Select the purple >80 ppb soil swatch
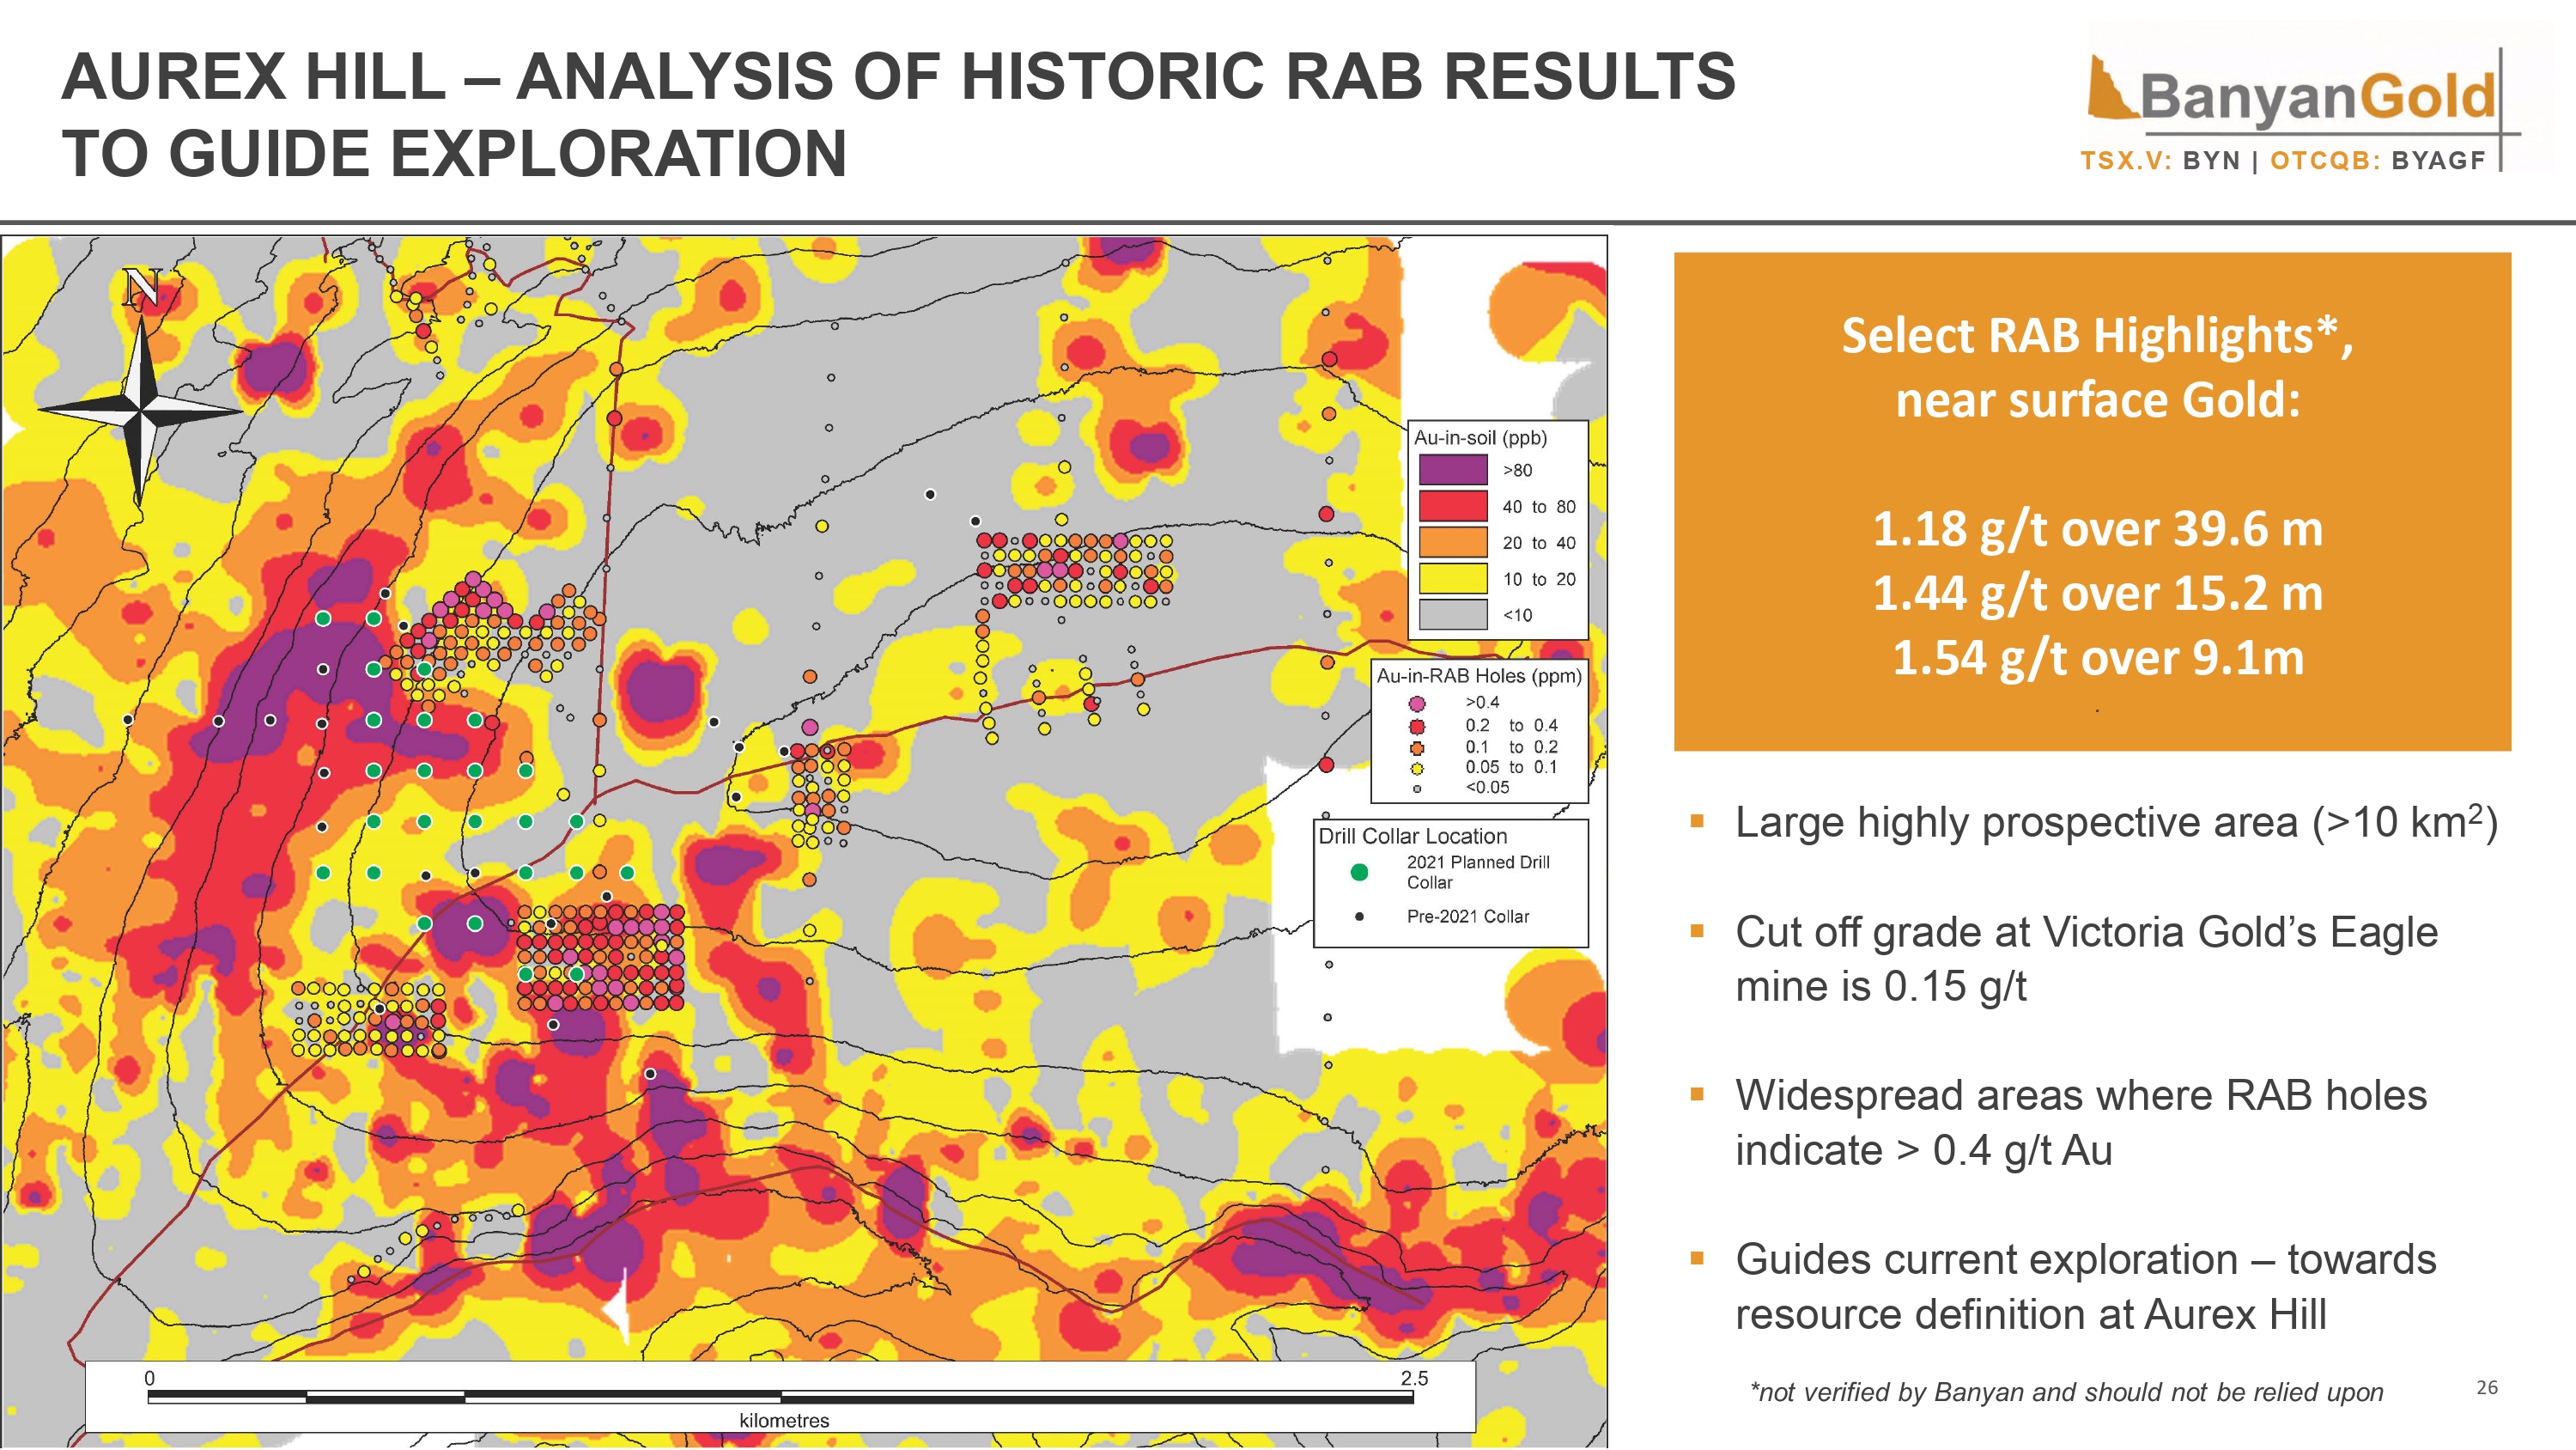The height and width of the screenshot is (1450, 2576). click(1453, 471)
